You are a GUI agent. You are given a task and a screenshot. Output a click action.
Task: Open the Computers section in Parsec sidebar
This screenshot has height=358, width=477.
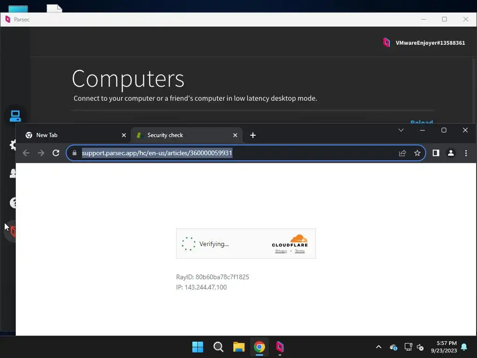tap(15, 116)
